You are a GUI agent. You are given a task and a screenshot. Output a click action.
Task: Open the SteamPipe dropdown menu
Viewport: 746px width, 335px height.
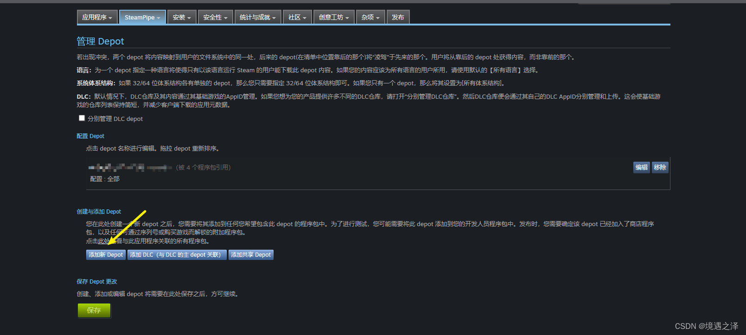pyautogui.click(x=142, y=17)
